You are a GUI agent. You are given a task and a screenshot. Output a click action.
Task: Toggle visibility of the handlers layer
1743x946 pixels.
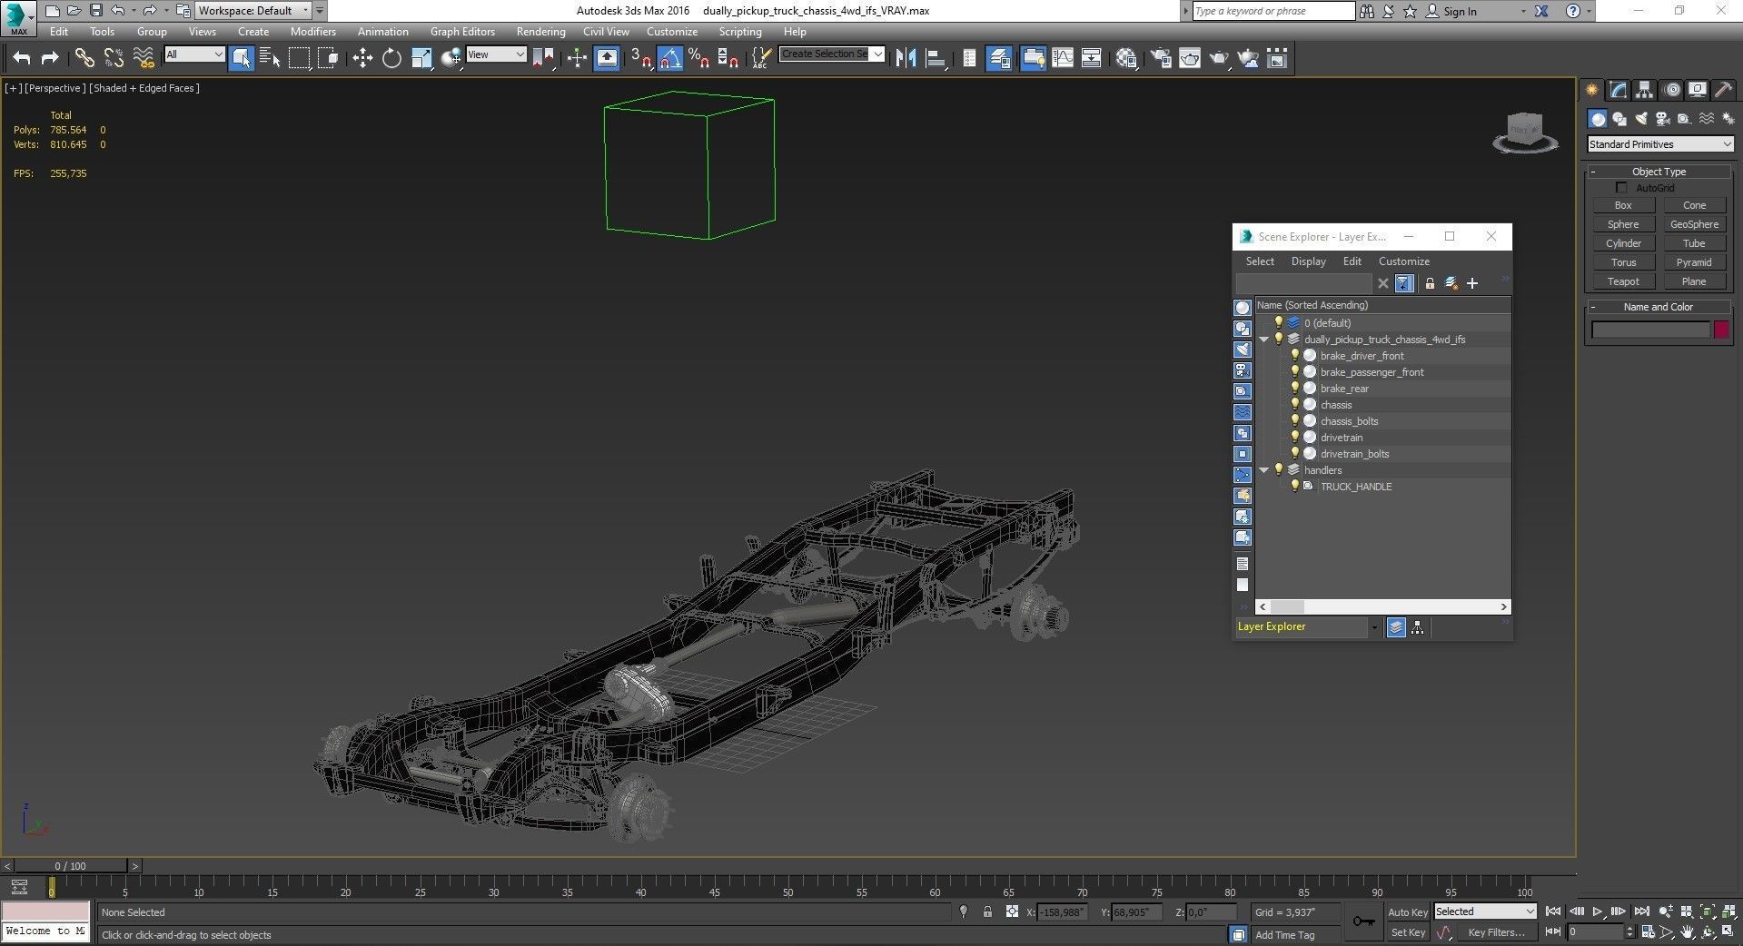point(1279,470)
